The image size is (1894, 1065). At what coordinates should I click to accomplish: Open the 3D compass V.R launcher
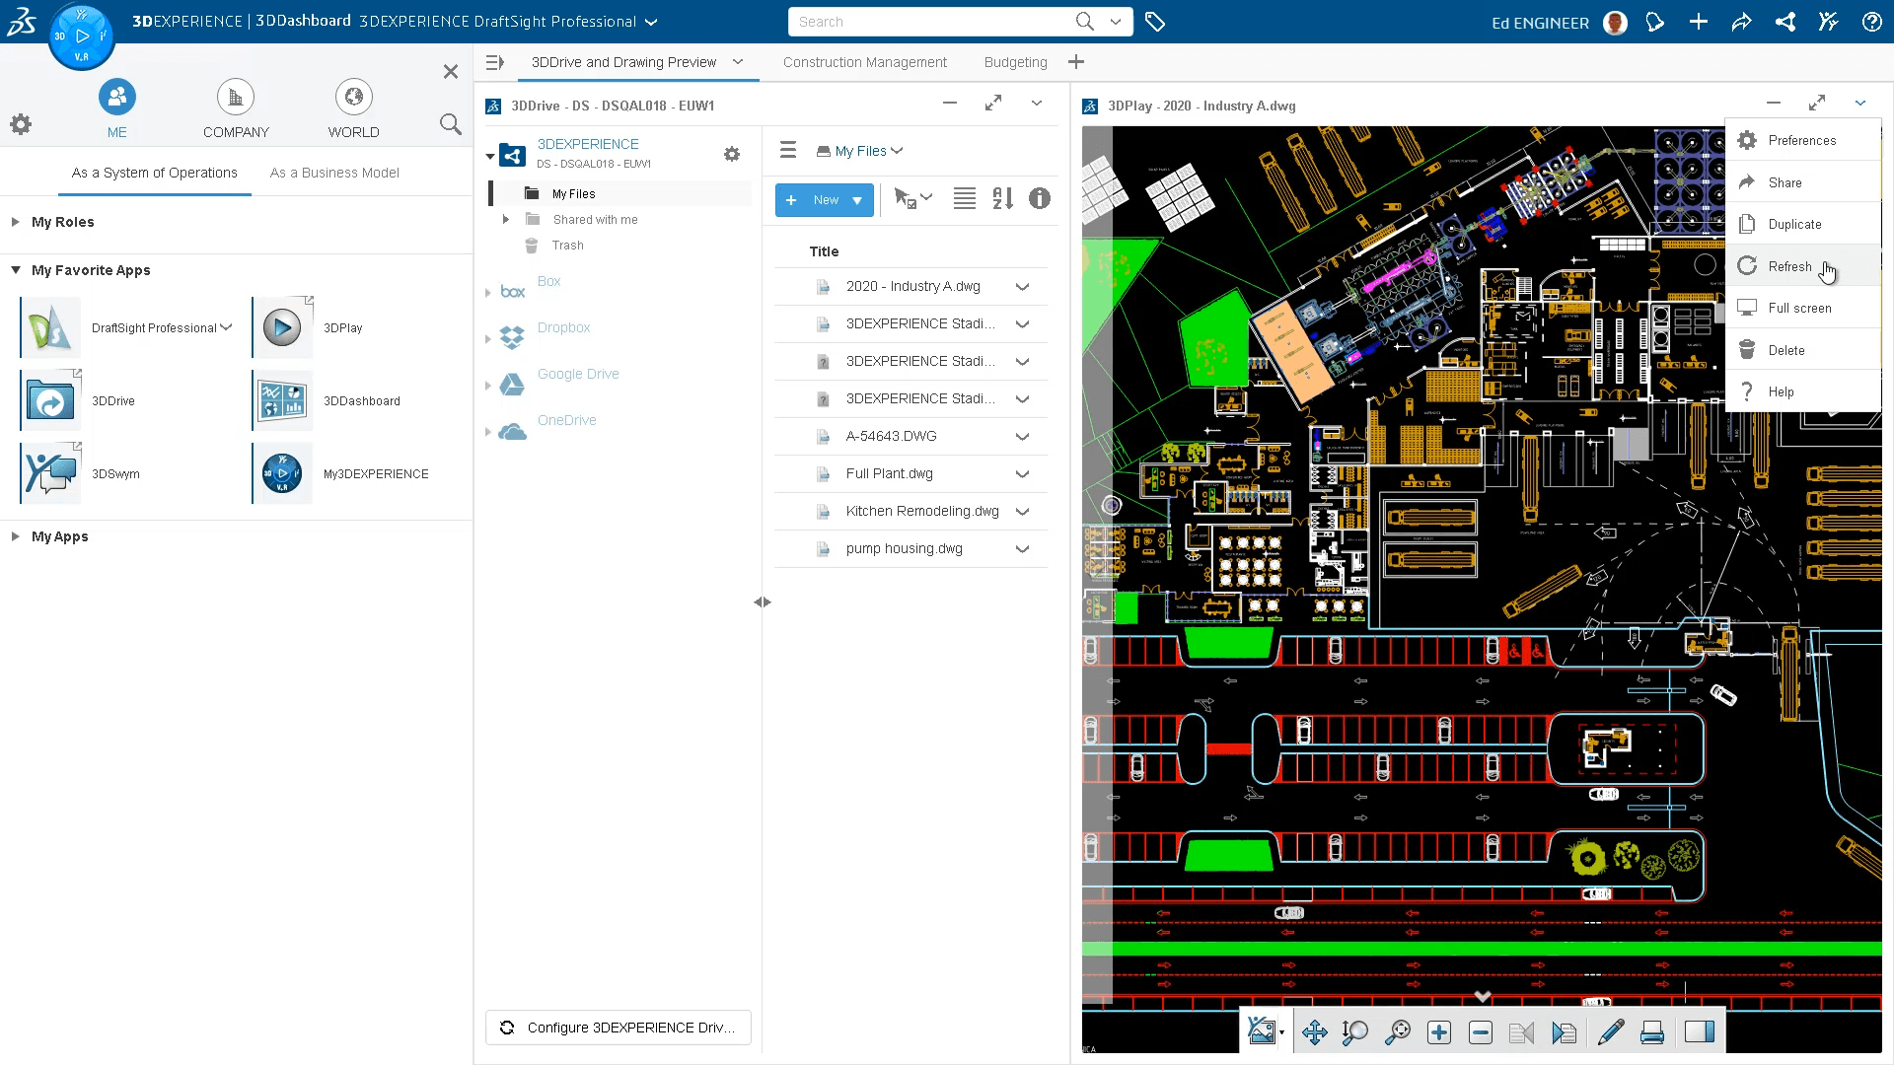pyautogui.click(x=82, y=36)
